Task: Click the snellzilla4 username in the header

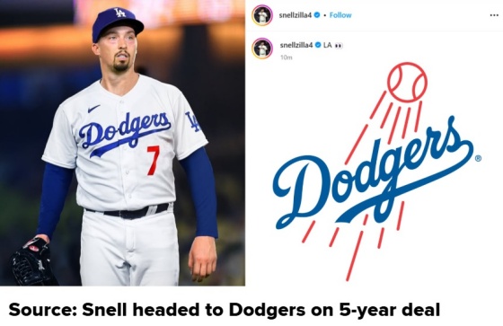Action: click(x=296, y=15)
